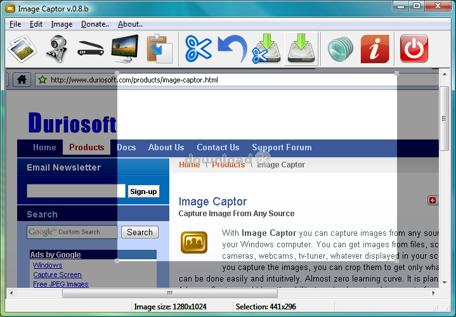
Task: Minimize the Image Captor window
Action: (401, 6)
